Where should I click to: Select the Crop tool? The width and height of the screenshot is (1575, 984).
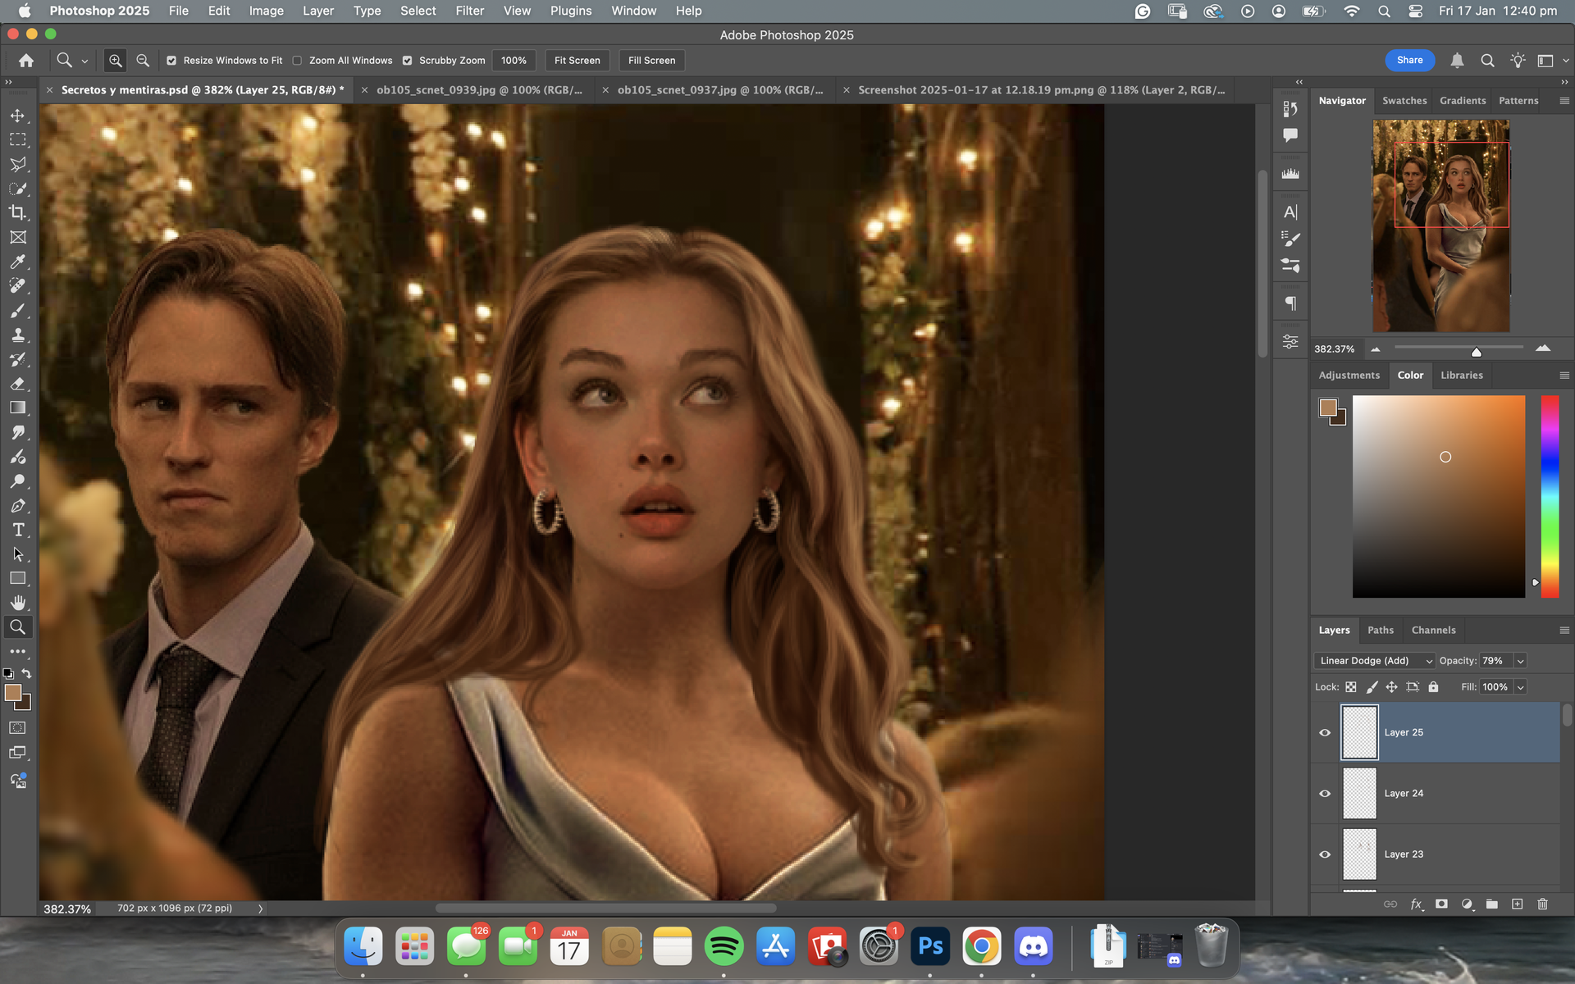pyautogui.click(x=17, y=213)
